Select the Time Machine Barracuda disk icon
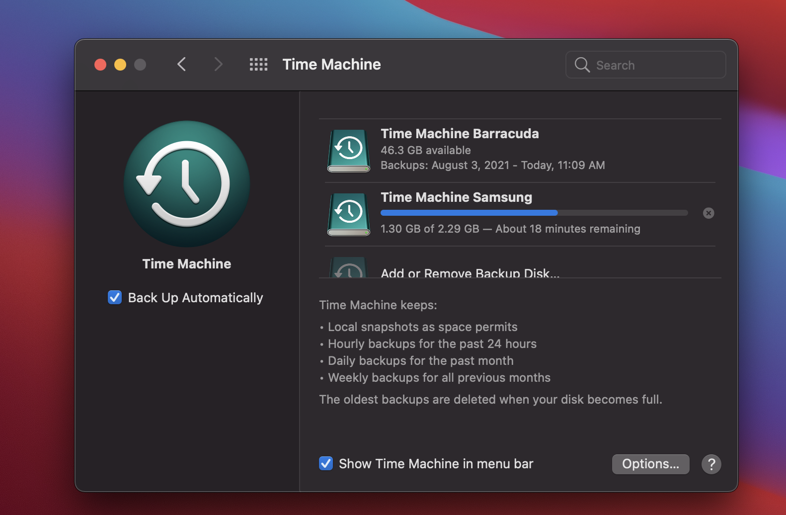Screen dimensions: 786x515 pos(349,151)
